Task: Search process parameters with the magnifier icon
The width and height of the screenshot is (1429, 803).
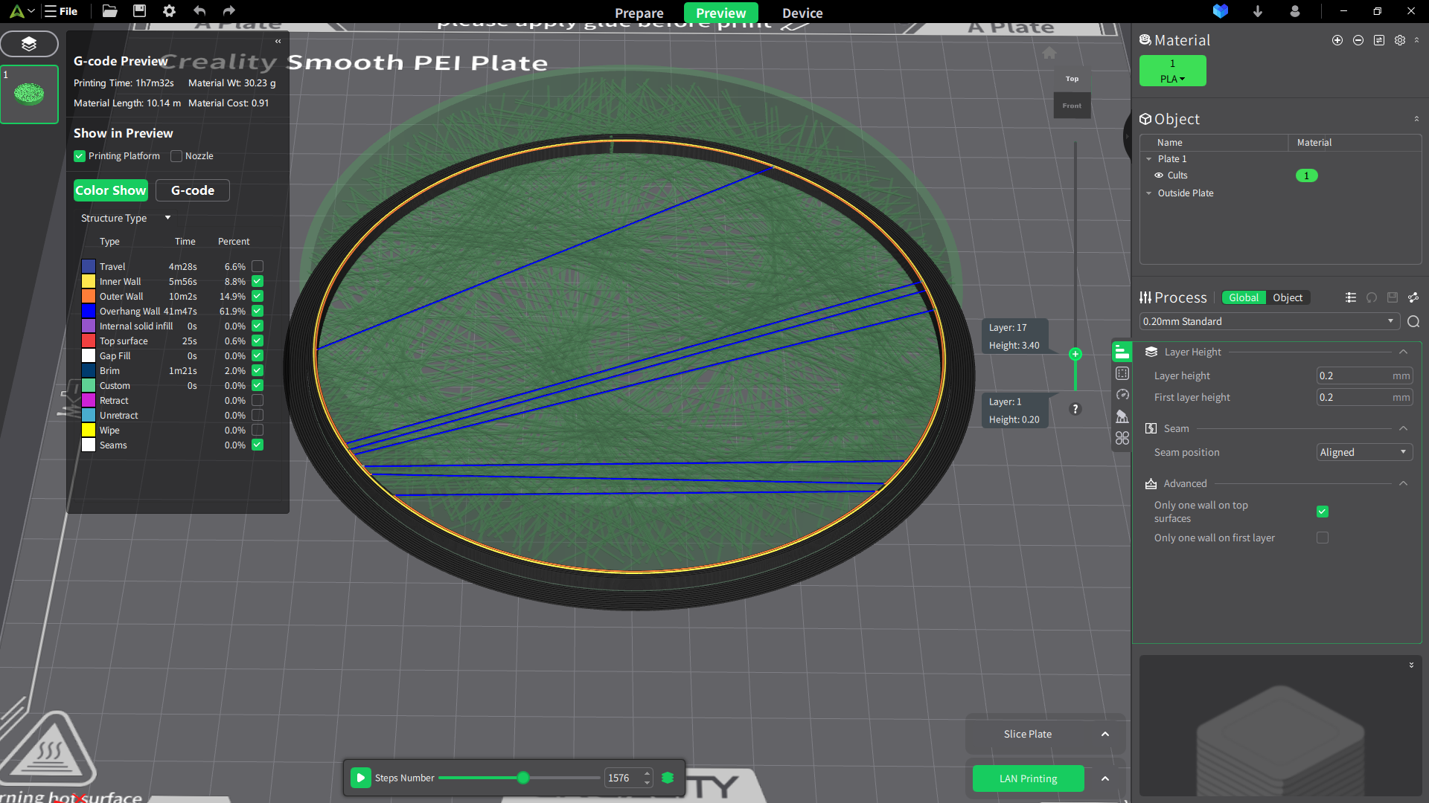Action: pos(1413,321)
